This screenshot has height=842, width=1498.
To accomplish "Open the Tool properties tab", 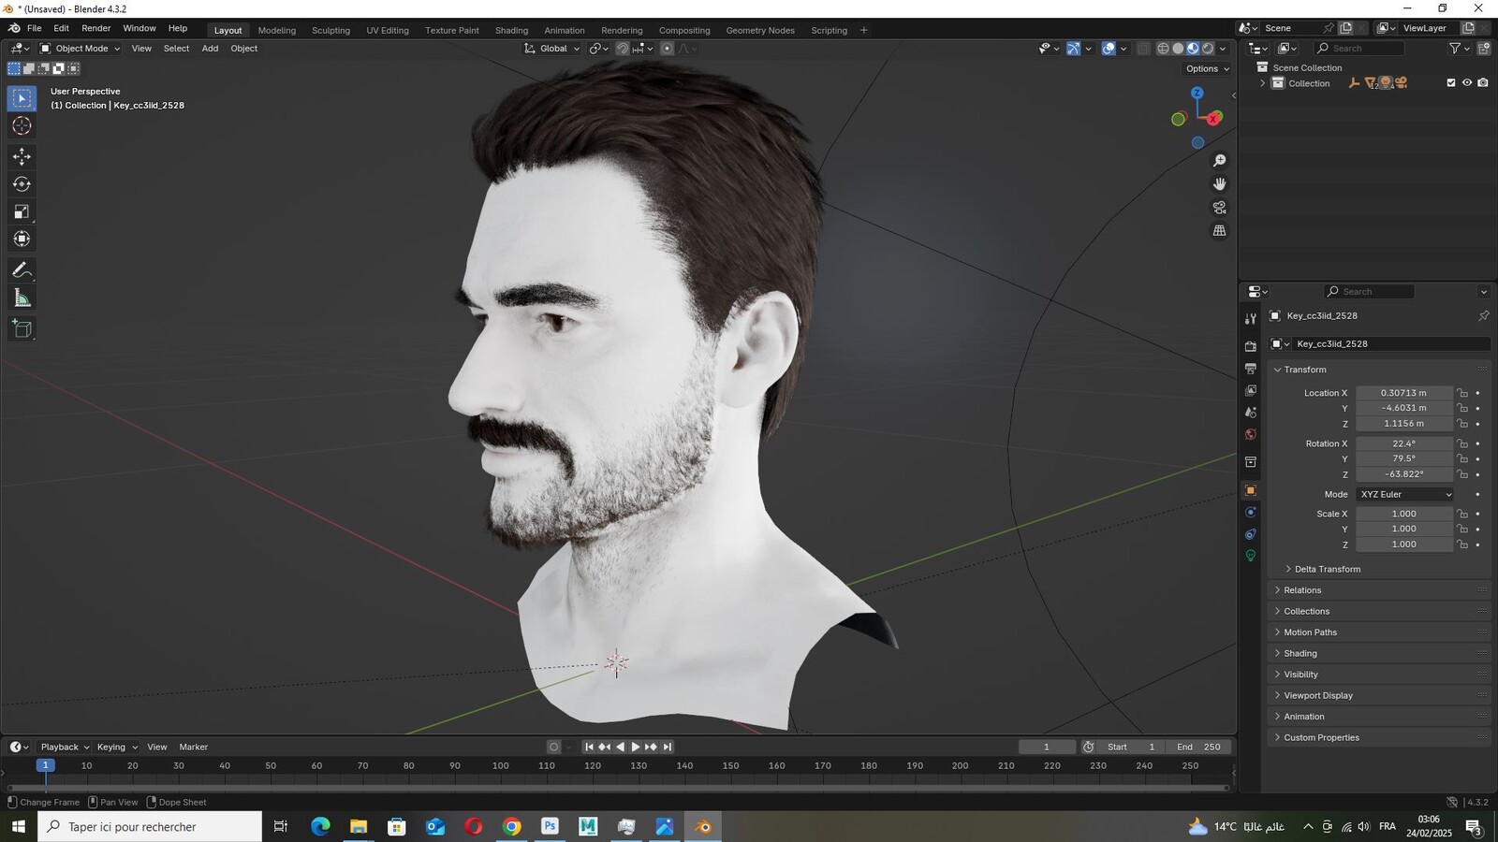I will (x=1250, y=319).
